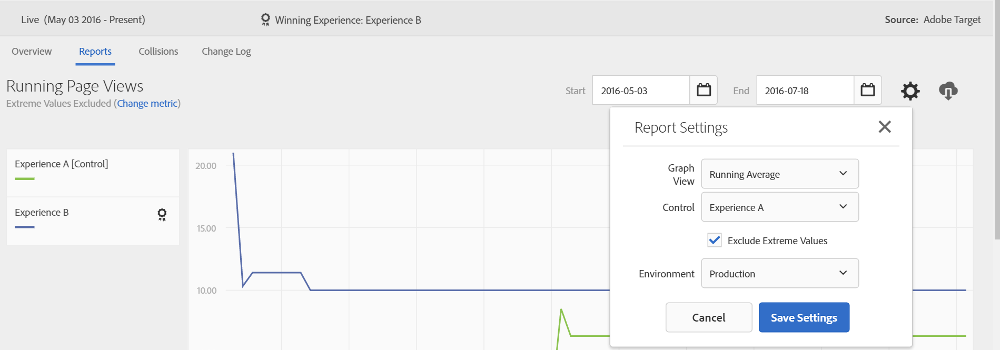Open the Start date calendar picker
Viewport: 1000px width, 350px height.
point(704,90)
